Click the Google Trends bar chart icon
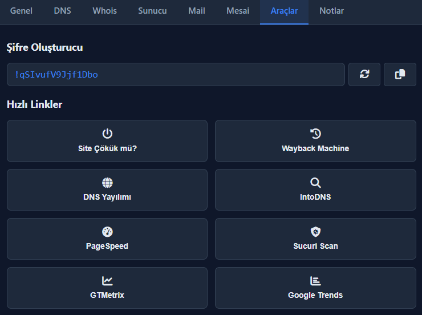The height and width of the screenshot is (315, 422). click(x=315, y=281)
